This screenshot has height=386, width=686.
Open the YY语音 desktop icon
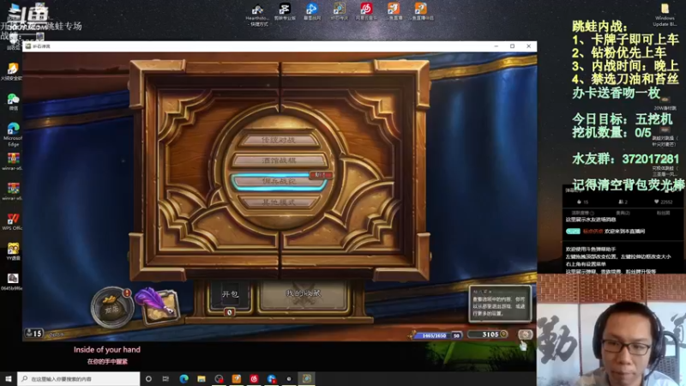coord(13,251)
